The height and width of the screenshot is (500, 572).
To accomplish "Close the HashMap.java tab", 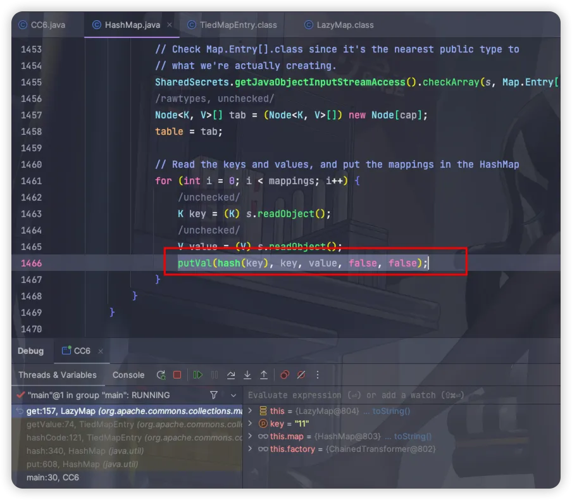I will point(170,25).
